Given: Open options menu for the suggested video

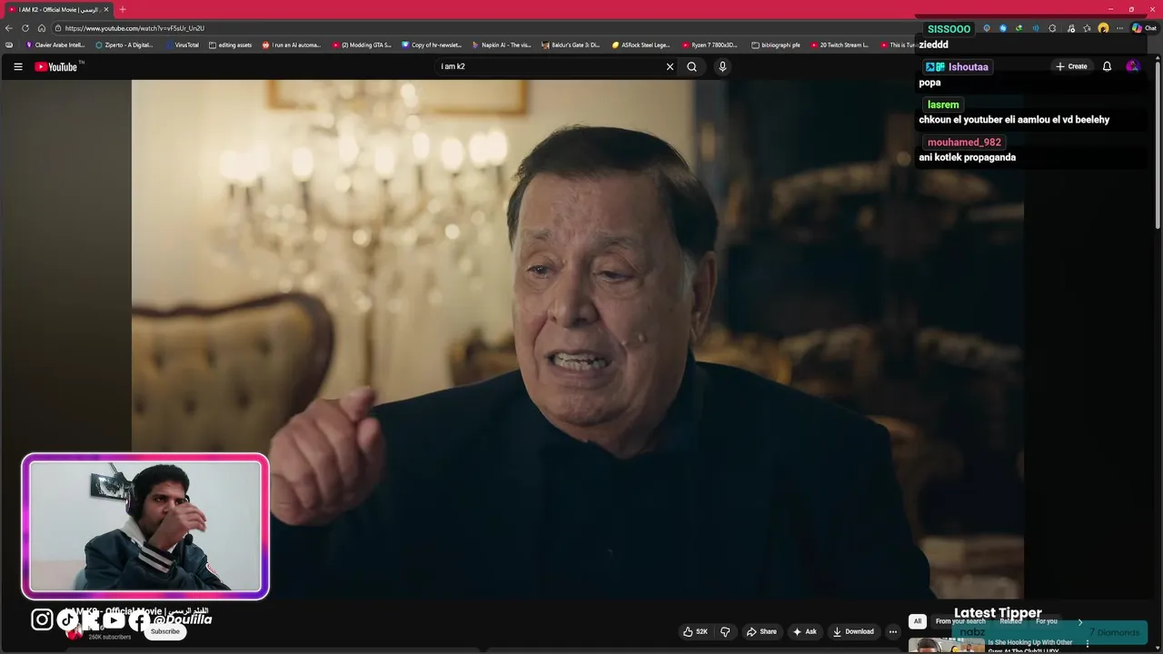Looking at the screenshot, I should (x=1088, y=644).
